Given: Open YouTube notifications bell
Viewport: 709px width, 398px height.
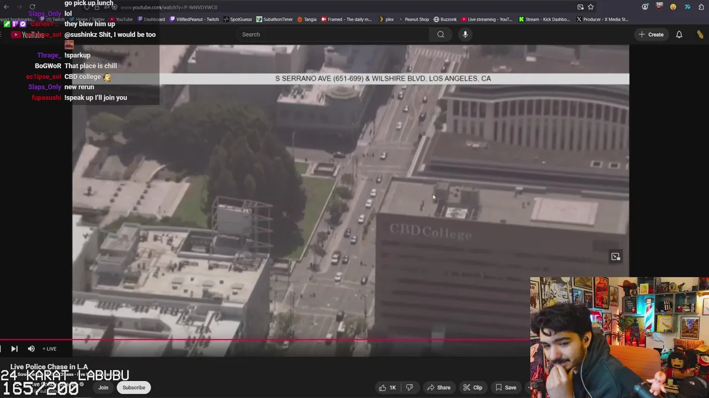Looking at the screenshot, I should tap(679, 34).
